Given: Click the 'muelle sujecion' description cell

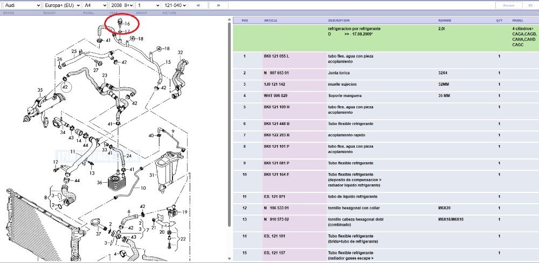Looking at the screenshot, I should [x=342, y=84].
